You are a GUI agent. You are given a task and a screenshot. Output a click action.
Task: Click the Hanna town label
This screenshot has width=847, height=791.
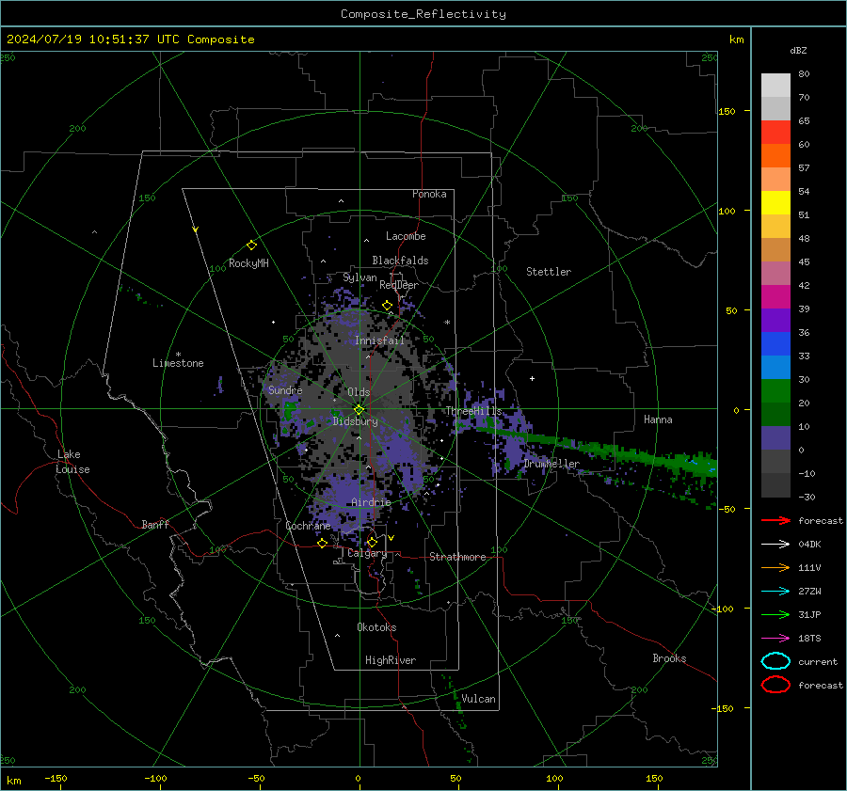658,419
